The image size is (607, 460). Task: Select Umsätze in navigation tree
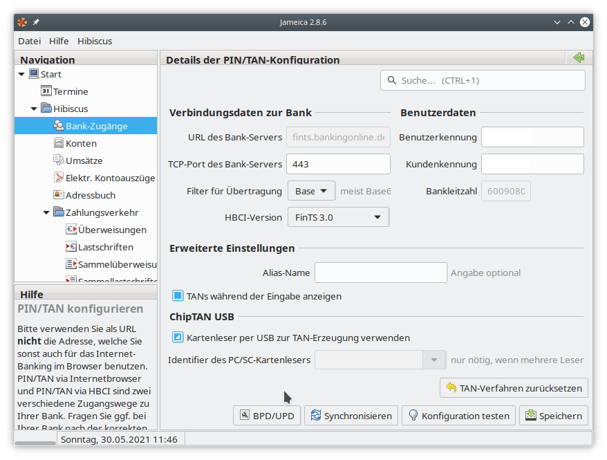pyautogui.click(x=86, y=160)
